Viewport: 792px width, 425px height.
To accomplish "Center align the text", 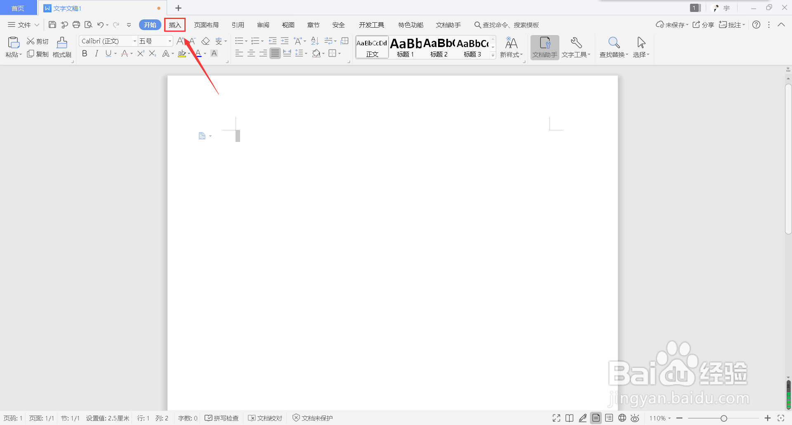I will (251, 53).
